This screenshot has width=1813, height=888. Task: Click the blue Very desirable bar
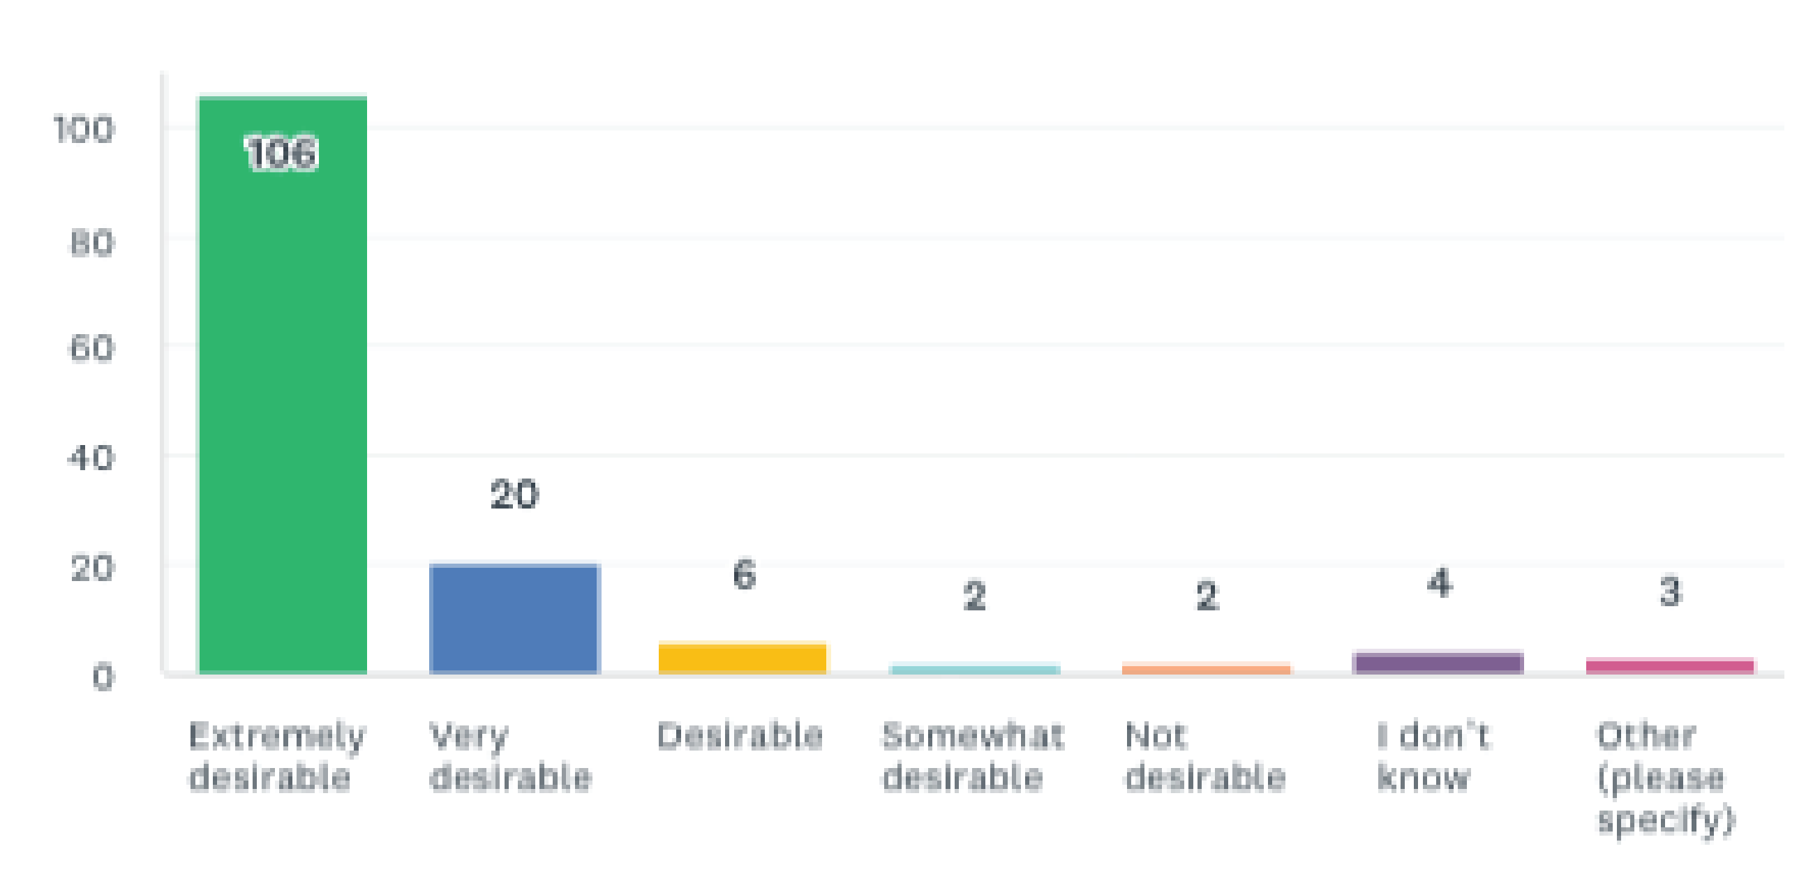pyautogui.click(x=514, y=619)
